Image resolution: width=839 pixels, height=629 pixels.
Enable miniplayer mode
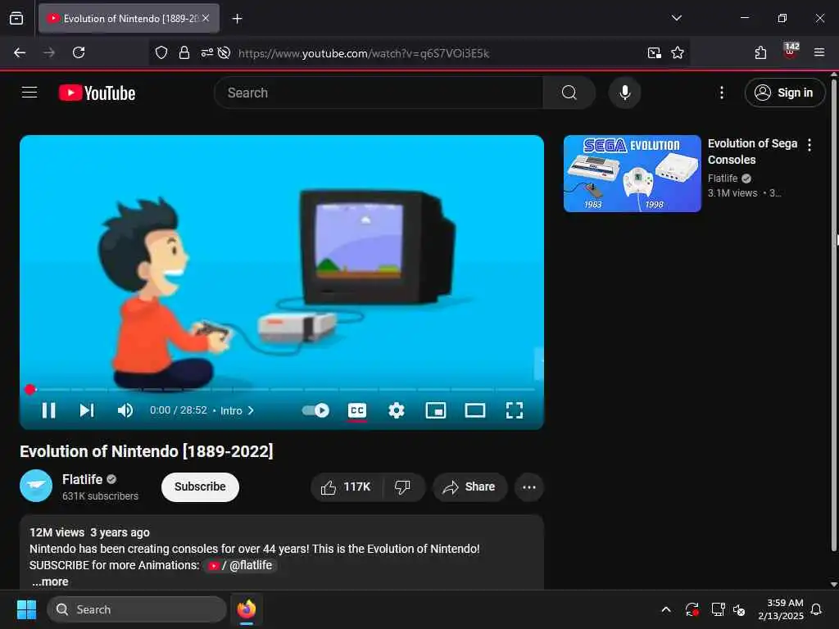pos(436,410)
